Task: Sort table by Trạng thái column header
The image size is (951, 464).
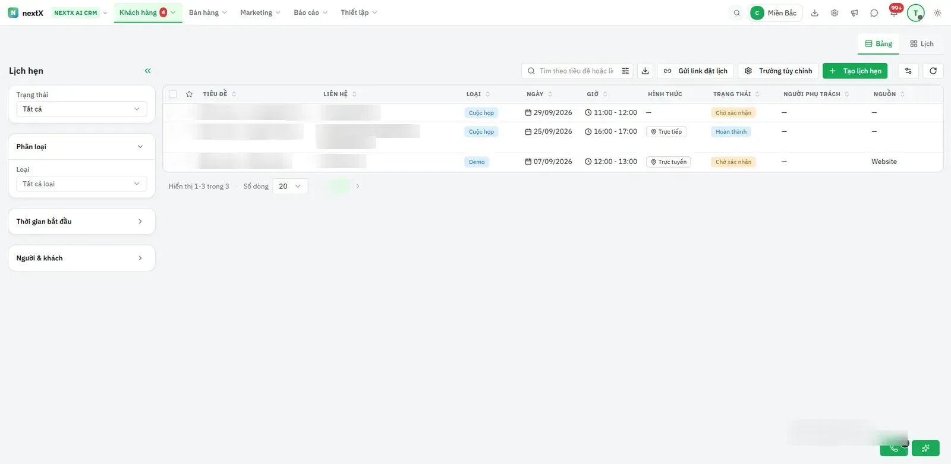Action: [x=736, y=94]
